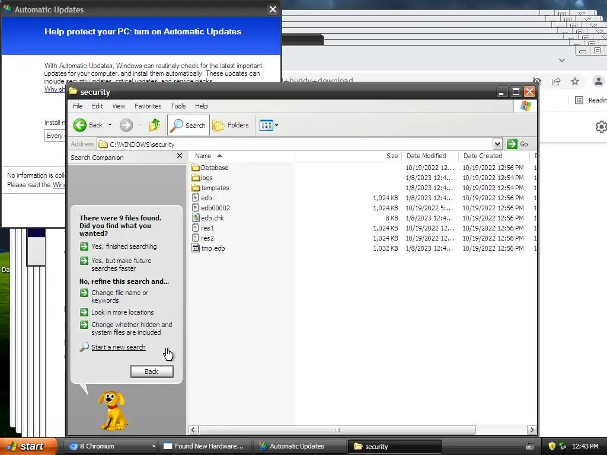Click the horizontal scrollbar right arrow
The width and height of the screenshot is (607, 455).
point(532,430)
